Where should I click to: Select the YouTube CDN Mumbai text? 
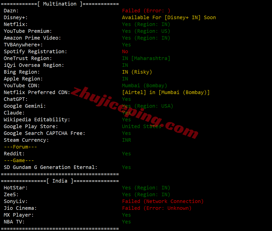(x=144, y=86)
